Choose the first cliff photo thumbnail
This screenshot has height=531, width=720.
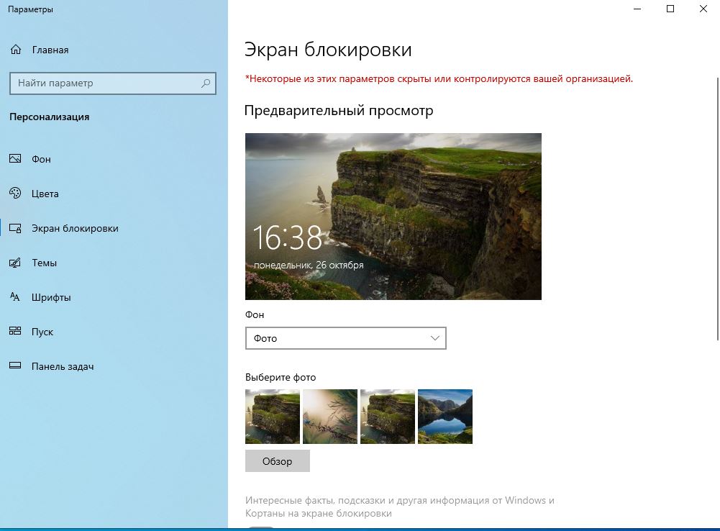(273, 416)
